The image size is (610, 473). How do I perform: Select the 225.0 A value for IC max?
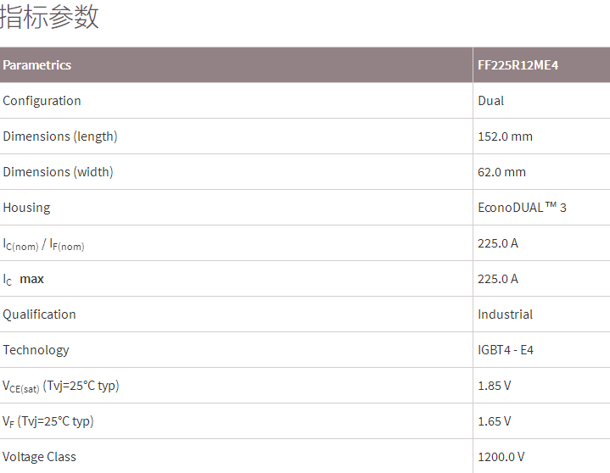(x=497, y=279)
